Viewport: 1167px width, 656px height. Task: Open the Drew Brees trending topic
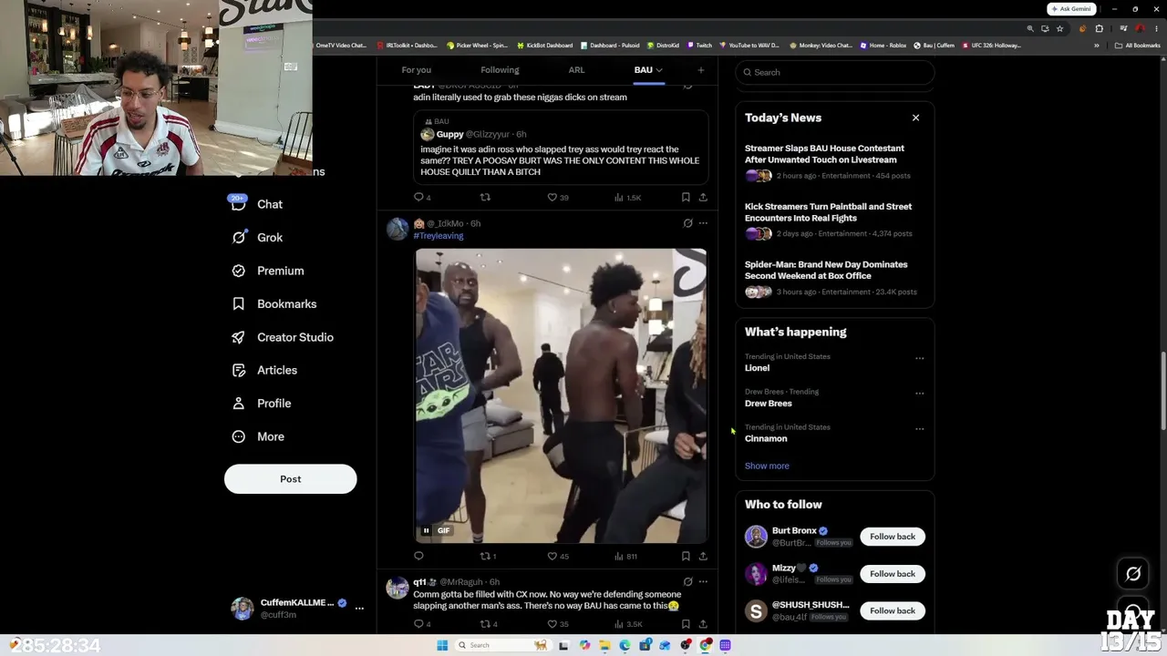pyautogui.click(x=769, y=404)
